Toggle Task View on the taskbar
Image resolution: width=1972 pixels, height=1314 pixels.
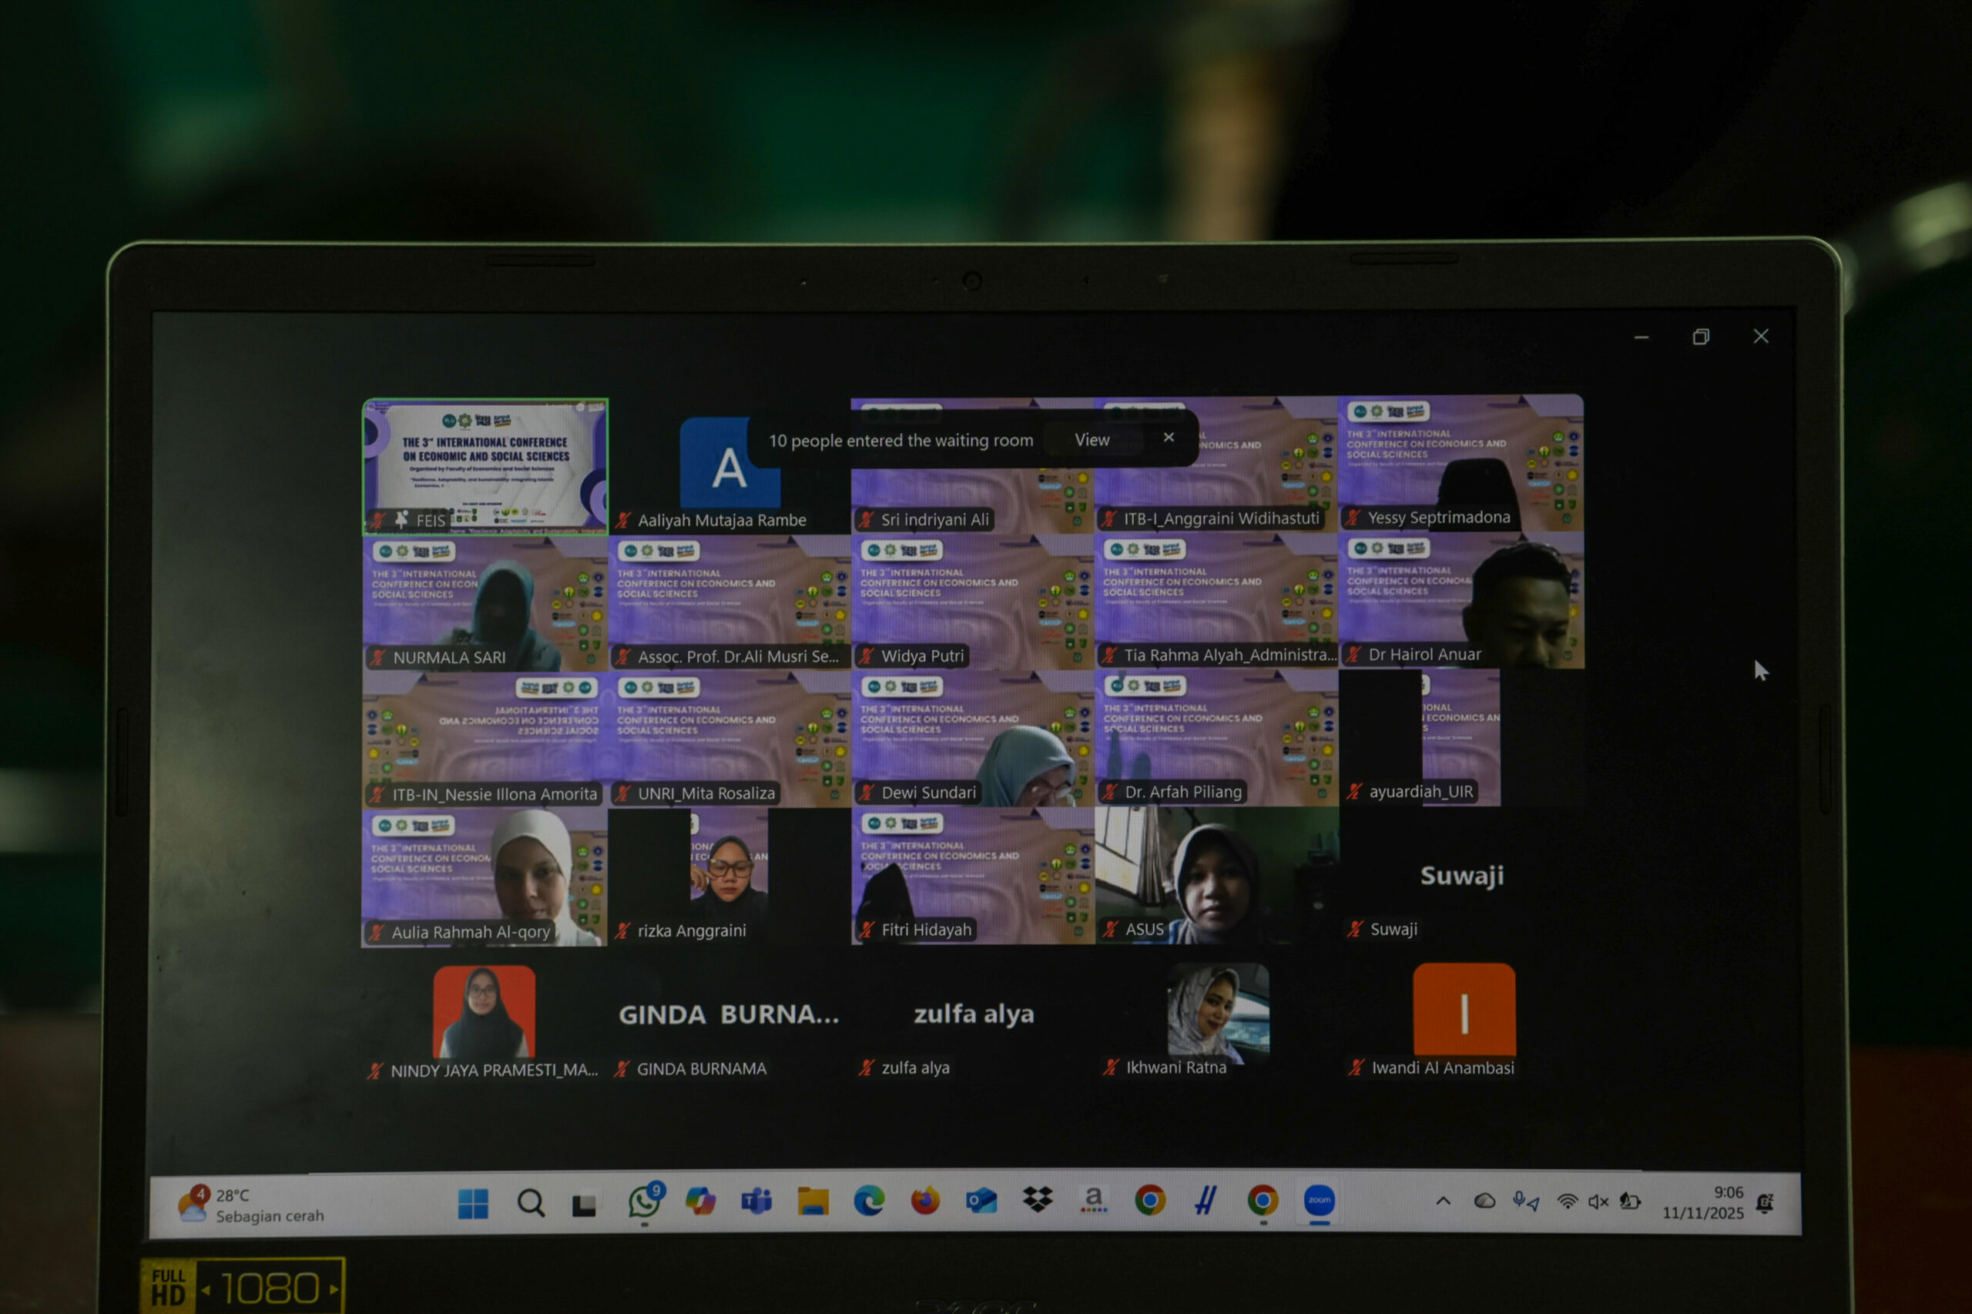(x=584, y=1204)
